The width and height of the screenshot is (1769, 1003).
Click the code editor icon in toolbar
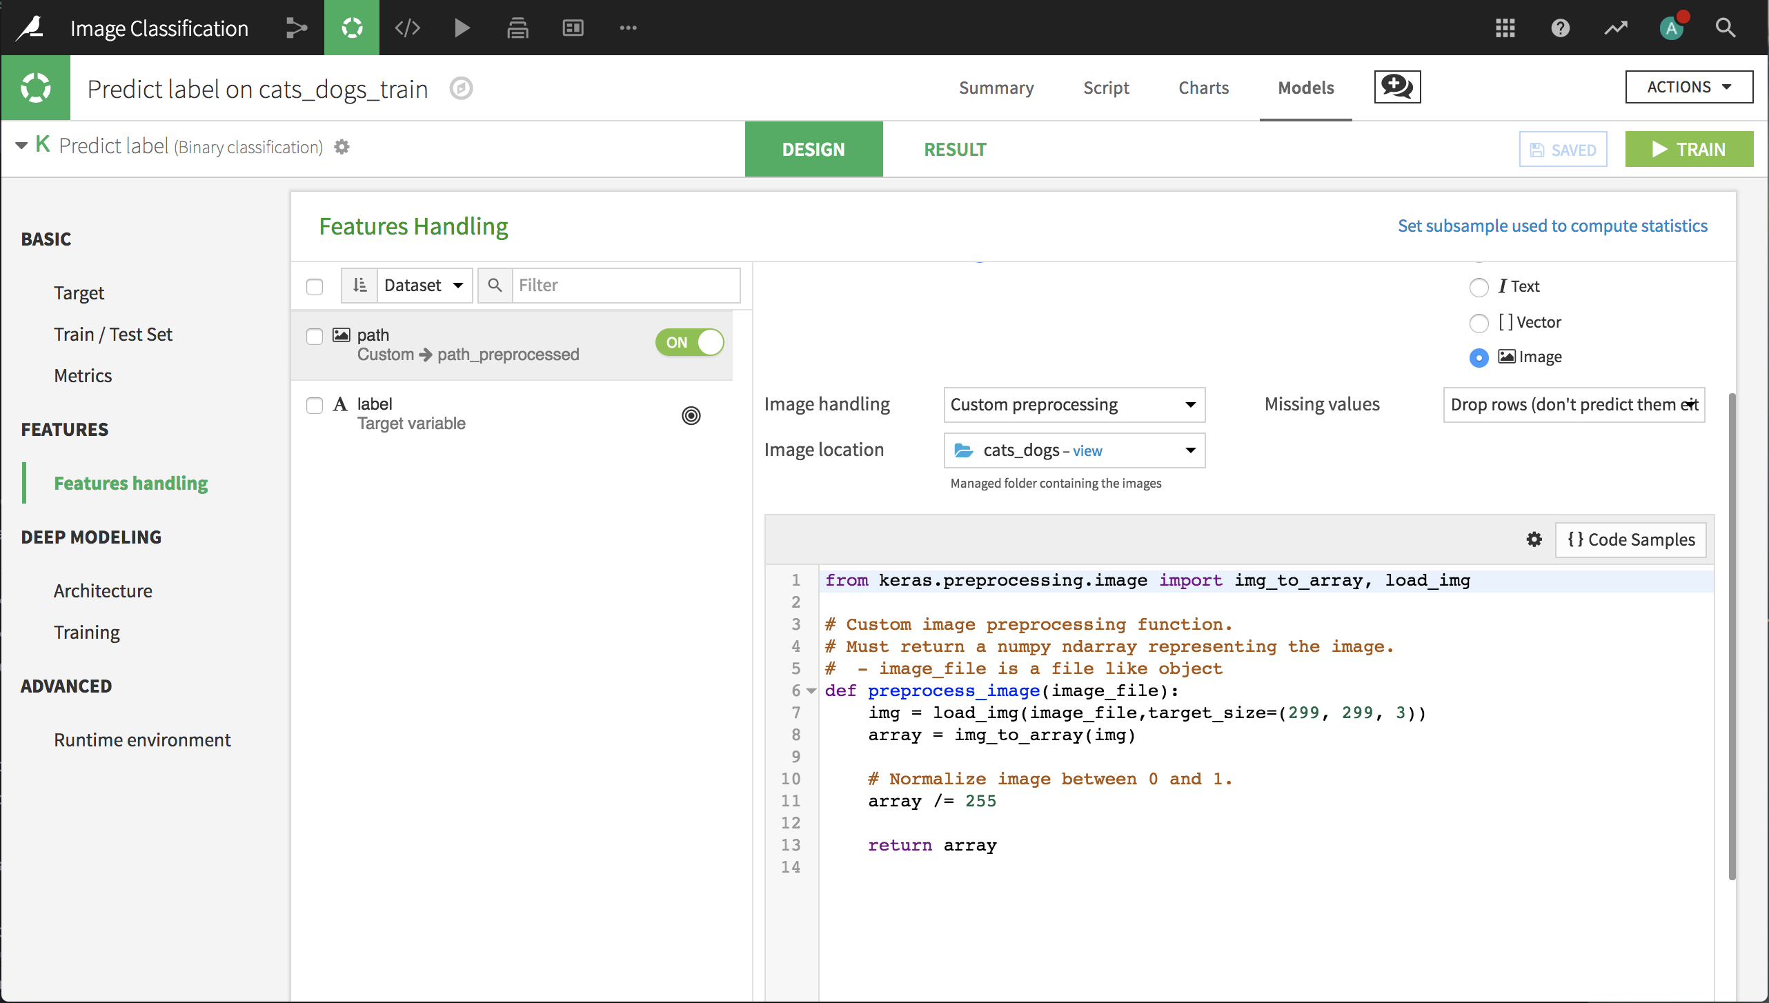point(407,27)
